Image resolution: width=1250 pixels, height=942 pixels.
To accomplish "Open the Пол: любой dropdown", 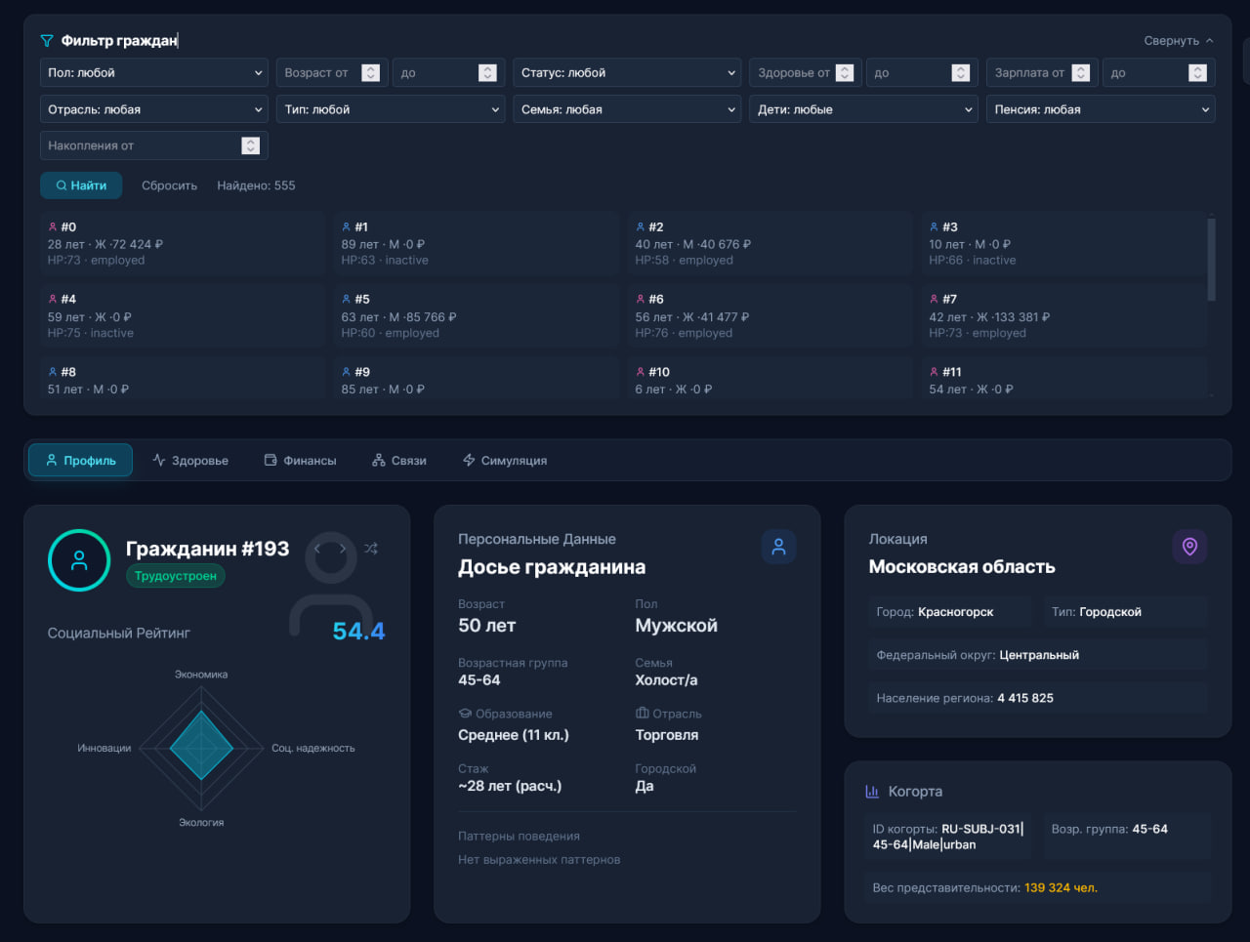I will [x=154, y=73].
